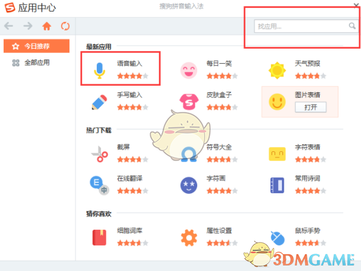The height and width of the screenshot is (271, 361).
Task: Click the orange refresh icon
Action: pos(65,26)
